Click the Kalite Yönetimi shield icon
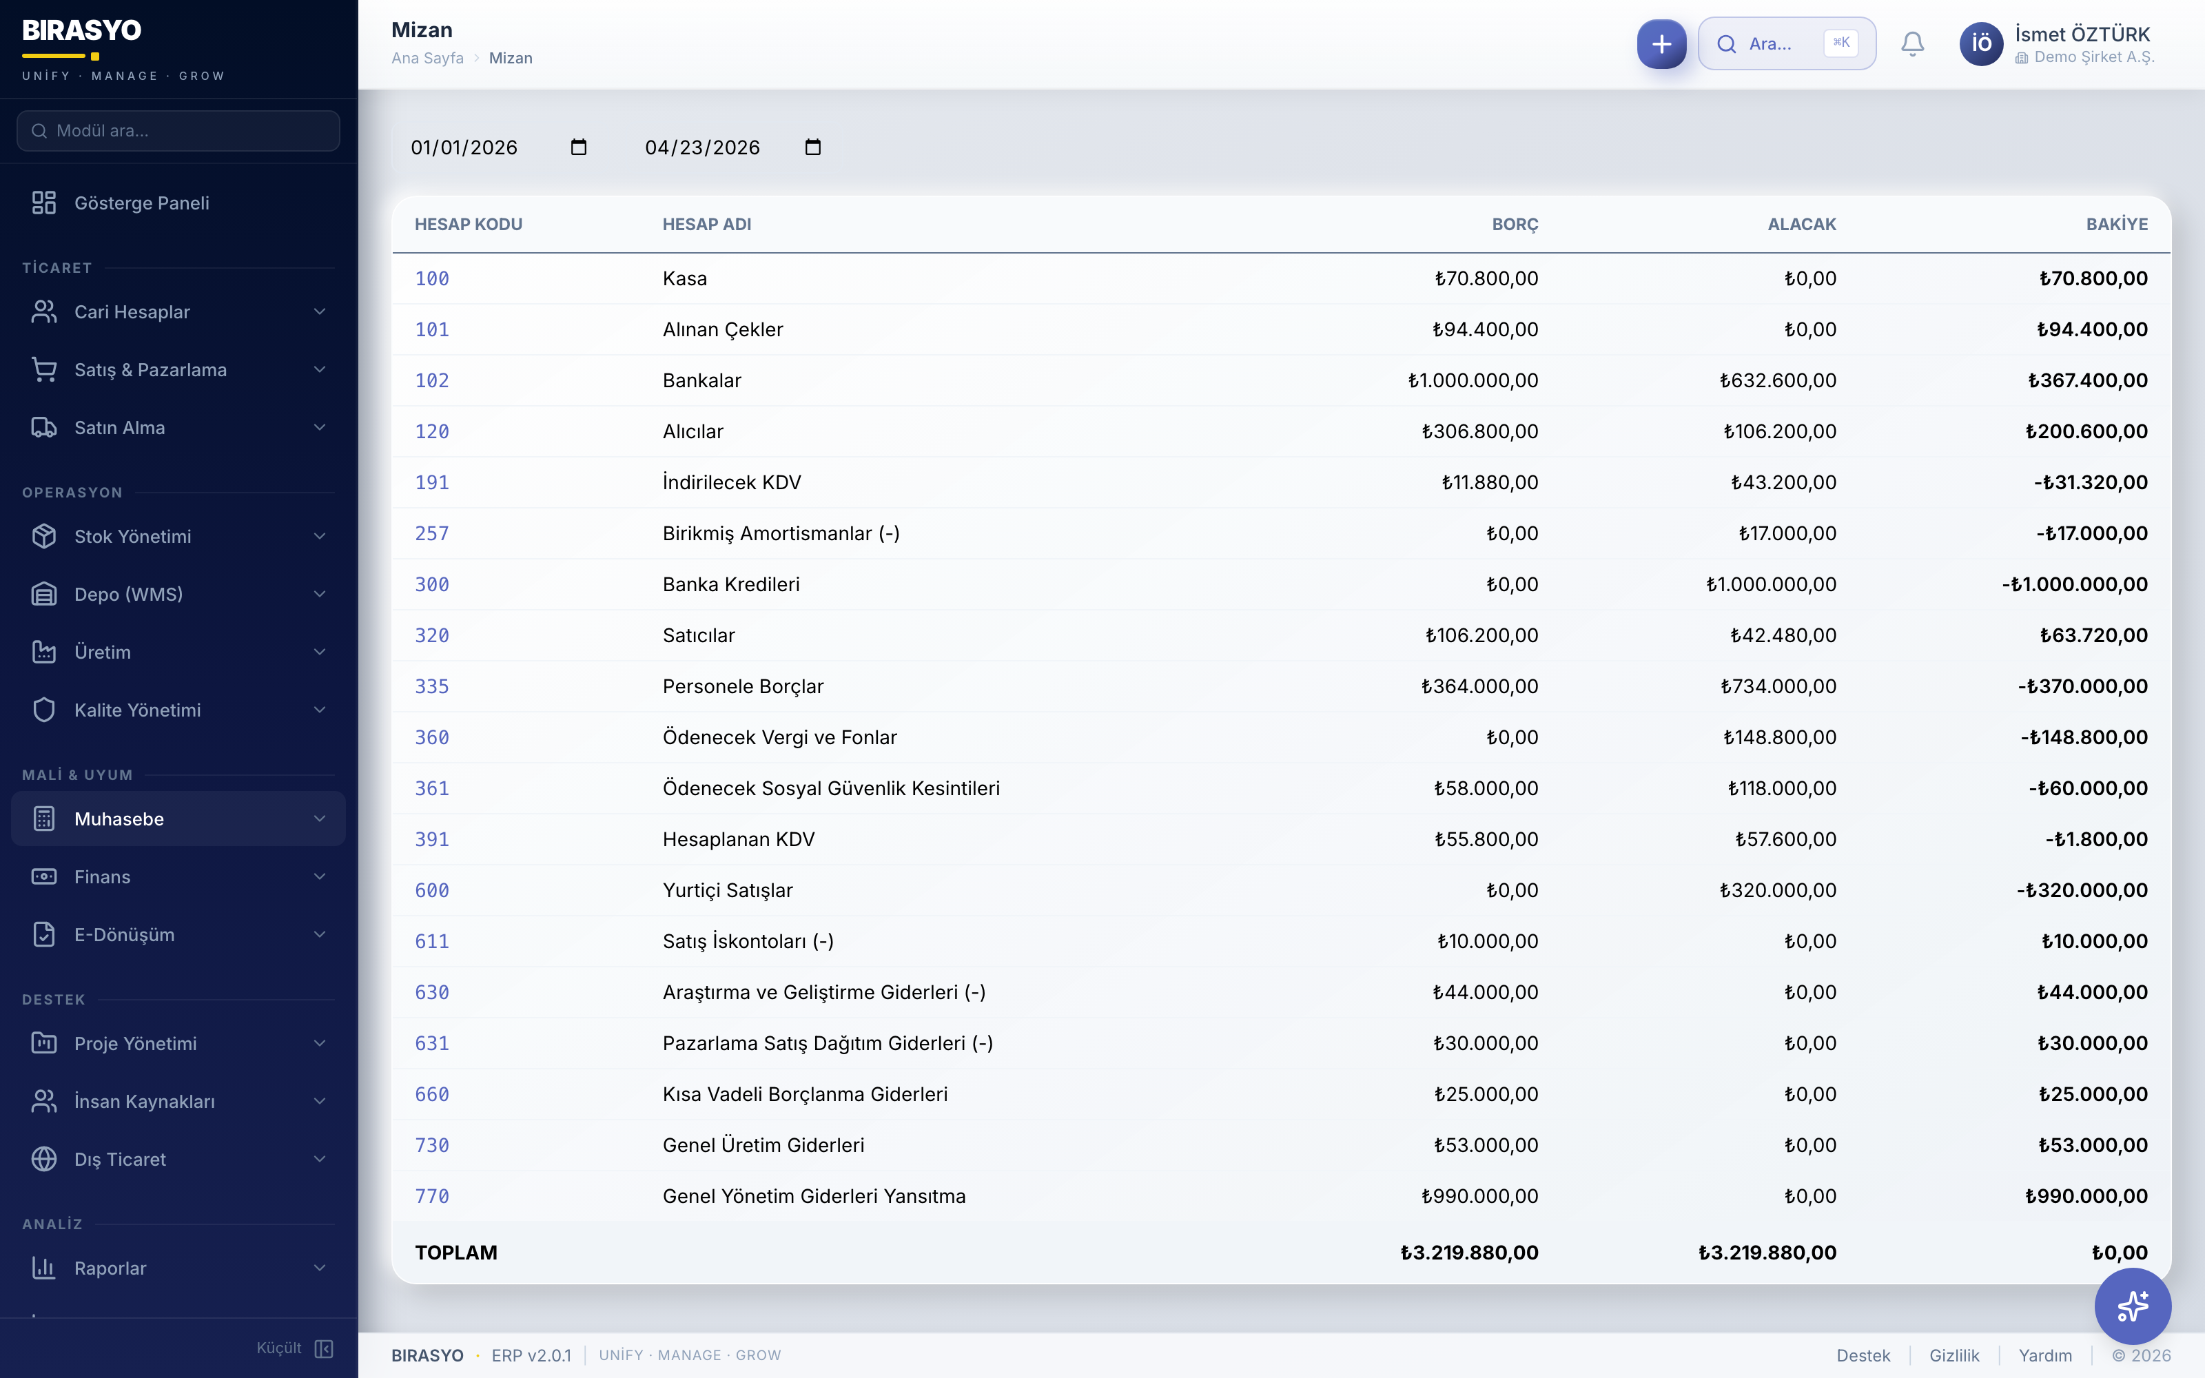2205x1378 pixels. (43, 710)
